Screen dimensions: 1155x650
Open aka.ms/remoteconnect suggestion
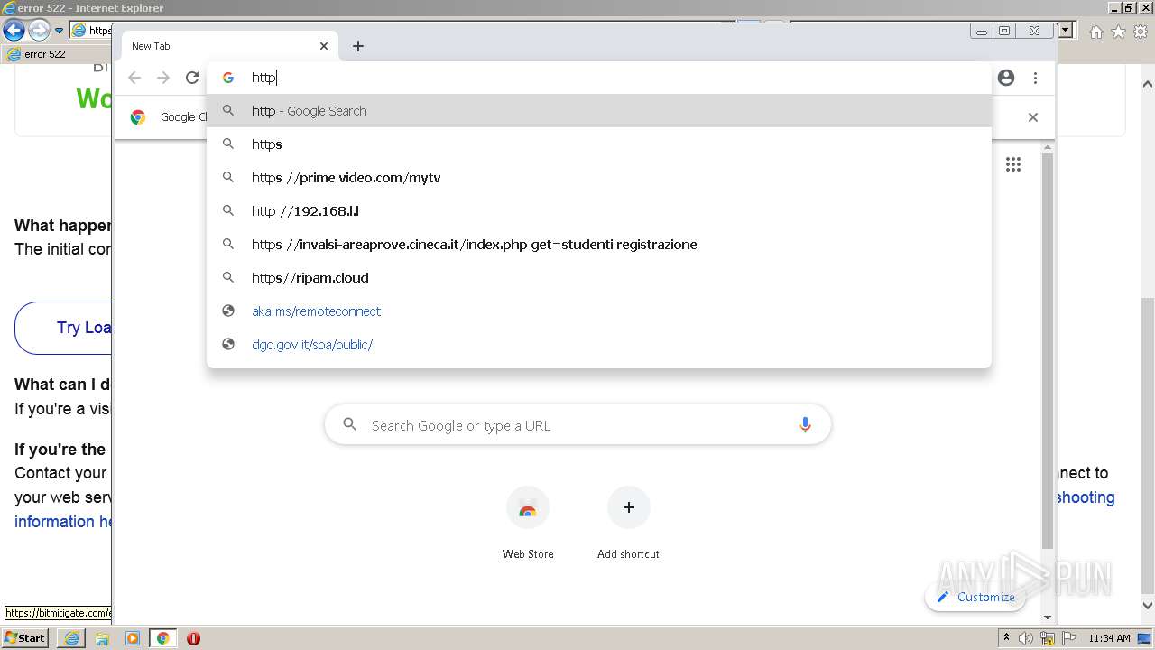tap(599, 311)
